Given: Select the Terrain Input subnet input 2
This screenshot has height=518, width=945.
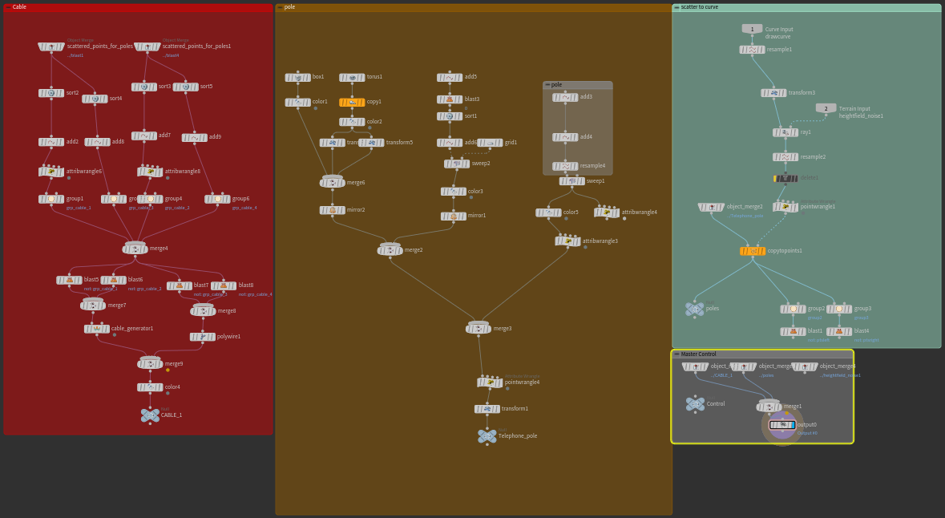Looking at the screenshot, I should click(826, 108).
